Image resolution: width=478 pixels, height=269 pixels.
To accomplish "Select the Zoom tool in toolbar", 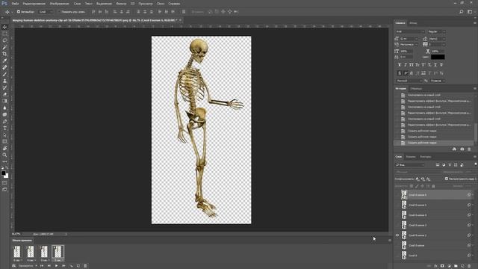I will (4, 155).
